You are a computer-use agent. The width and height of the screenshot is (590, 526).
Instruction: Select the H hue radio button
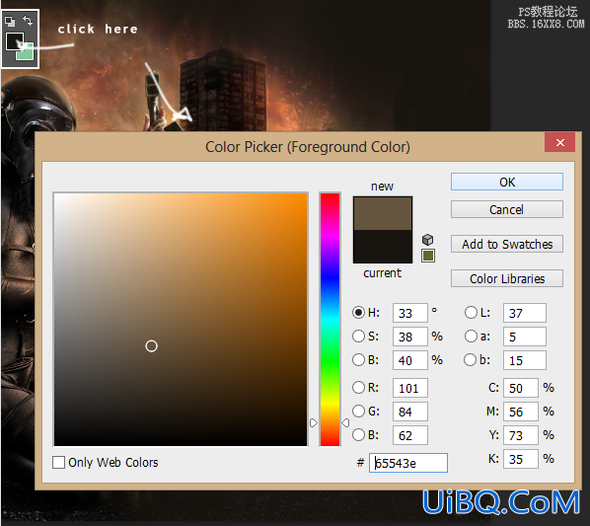tap(358, 312)
